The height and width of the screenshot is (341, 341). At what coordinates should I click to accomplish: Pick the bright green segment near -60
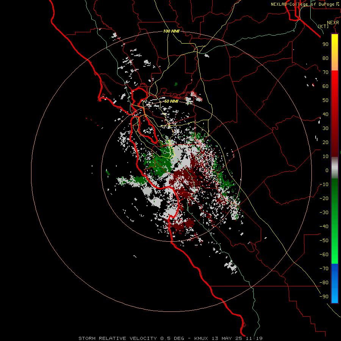pos(335,255)
